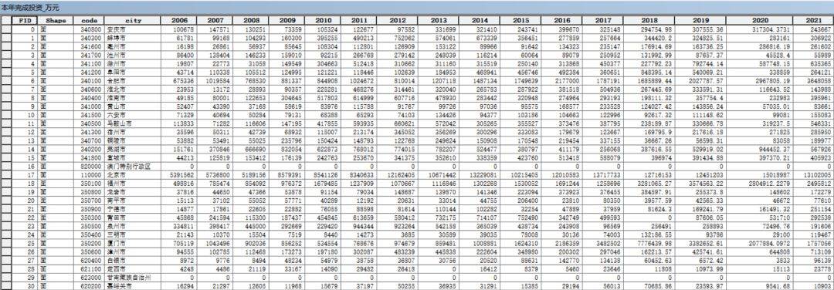Click the city cell 澳门特别行政区
Image resolution: width=834 pixels, height=290 pixels.
(x=133, y=166)
